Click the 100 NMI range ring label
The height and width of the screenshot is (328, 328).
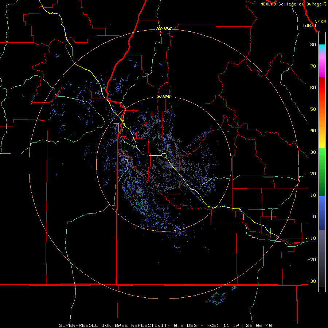164,29
